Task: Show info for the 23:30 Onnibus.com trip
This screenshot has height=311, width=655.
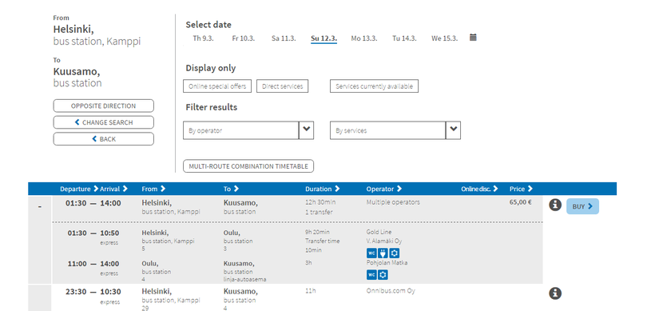Action: (x=554, y=293)
